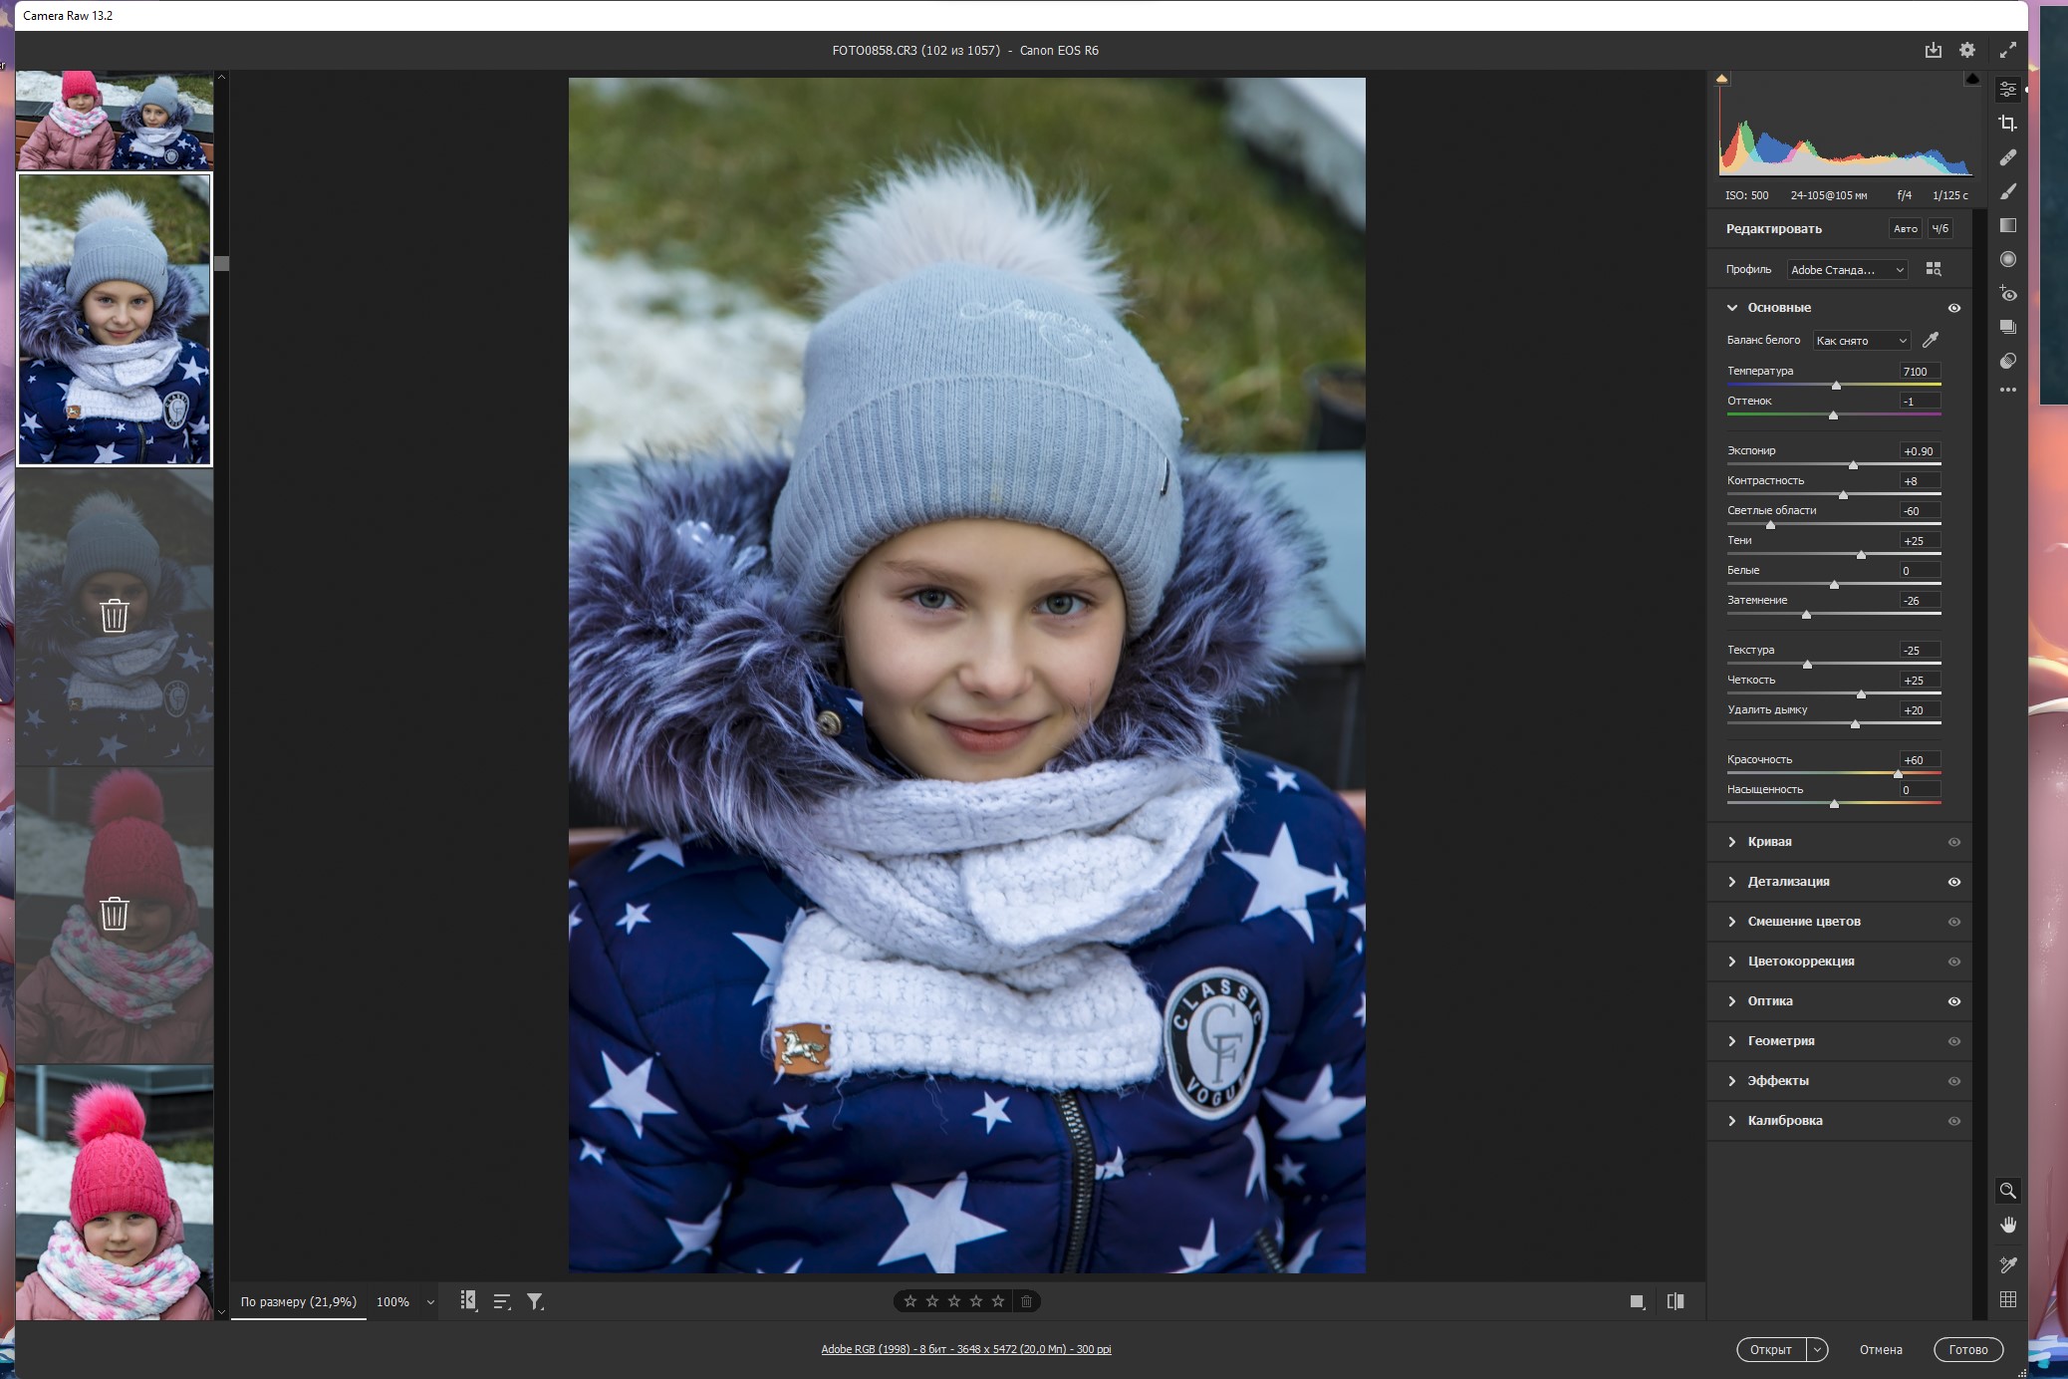Toggle visibility of Смешение цветов edits
Screen dimensions: 2068x1379
(x=1953, y=922)
